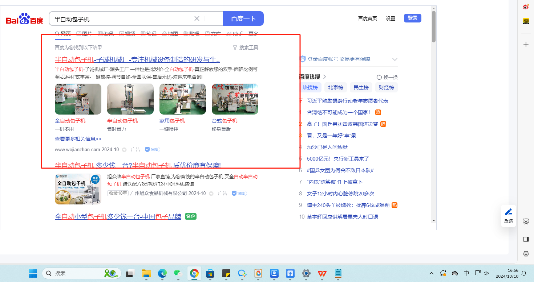Open WeChat from the taskbar
534x282 pixels.
177,273
